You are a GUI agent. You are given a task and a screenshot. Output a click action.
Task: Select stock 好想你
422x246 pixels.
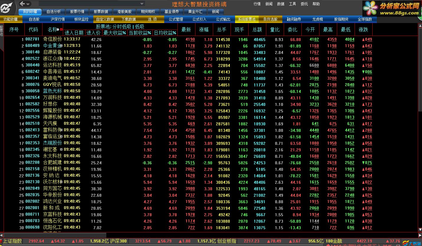pyautogui.click(x=50, y=104)
